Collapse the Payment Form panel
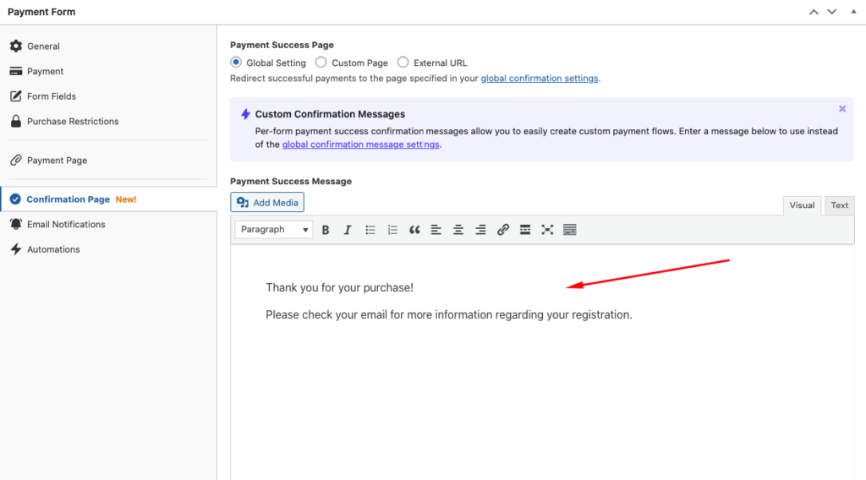This screenshot has width=866, height=480. pos(853,12)
